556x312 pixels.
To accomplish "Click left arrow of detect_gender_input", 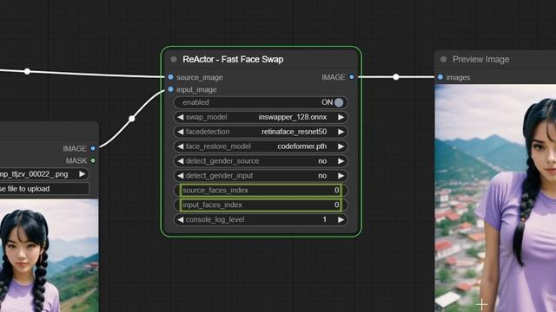I will (181, 176).
